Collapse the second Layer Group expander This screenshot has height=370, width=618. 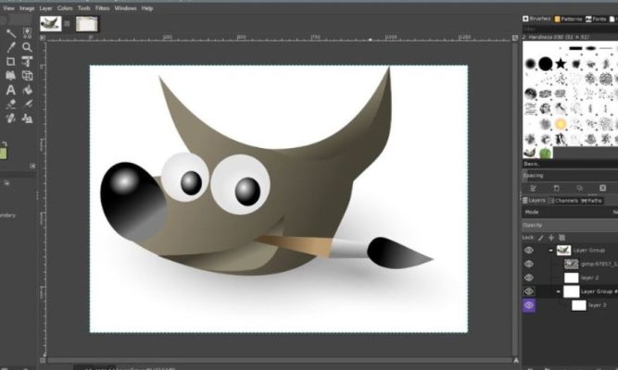point(560,290)
